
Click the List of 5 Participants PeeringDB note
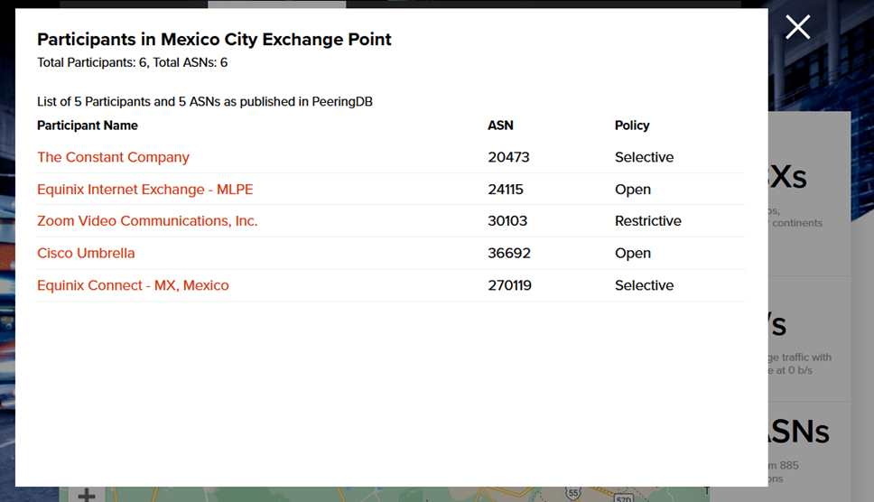pyautogui.click(x=205, y=102)
